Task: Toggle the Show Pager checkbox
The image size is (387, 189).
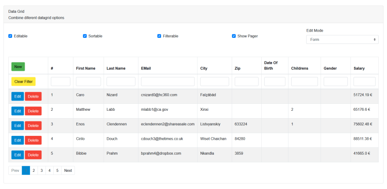Action: coord(234,36)
